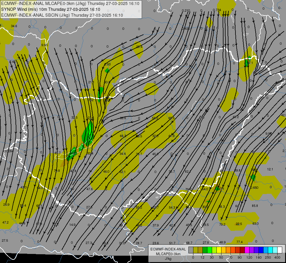Click the map value 0.734
The image size is (286, 263).
217,10
